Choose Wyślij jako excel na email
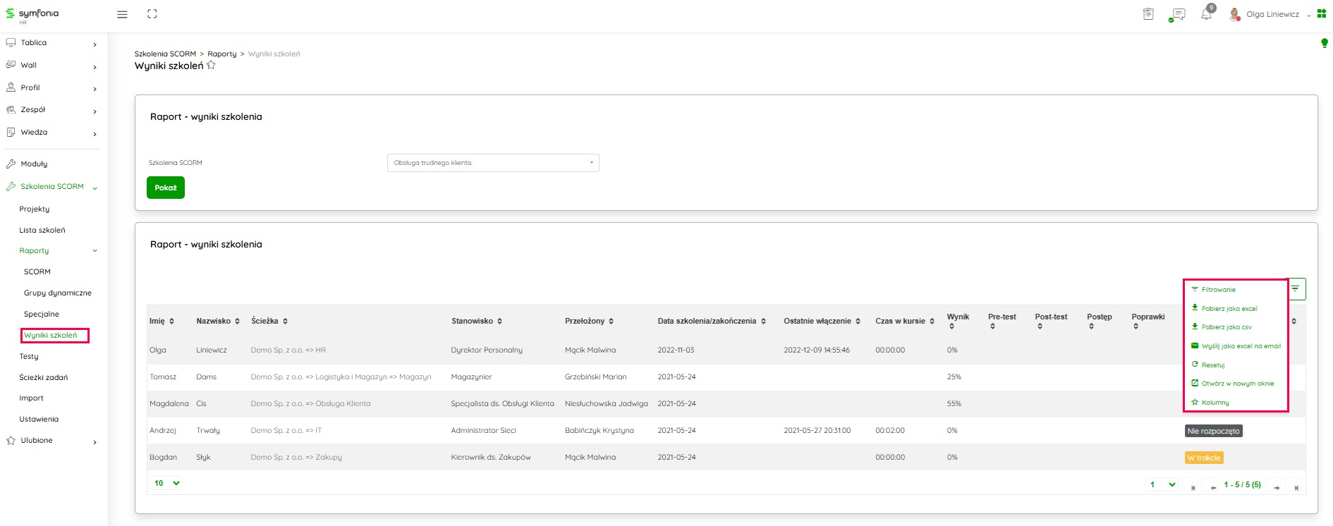This screenshot has height=526, width=1333. coord(1241,346)
